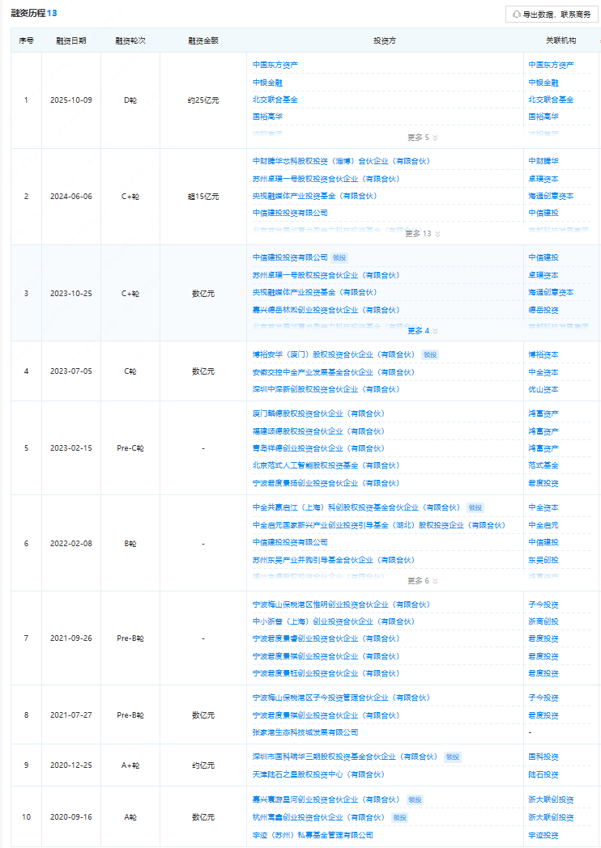Open related institution 中金启元
The image size is (601, 848).
[x=543, y=525]
